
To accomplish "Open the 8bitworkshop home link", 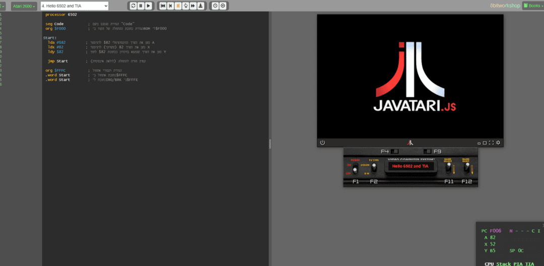I will tap(504, 6).
